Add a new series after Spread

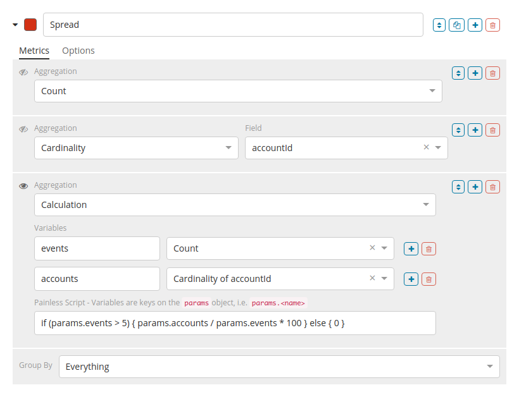(x=475, y=25)
